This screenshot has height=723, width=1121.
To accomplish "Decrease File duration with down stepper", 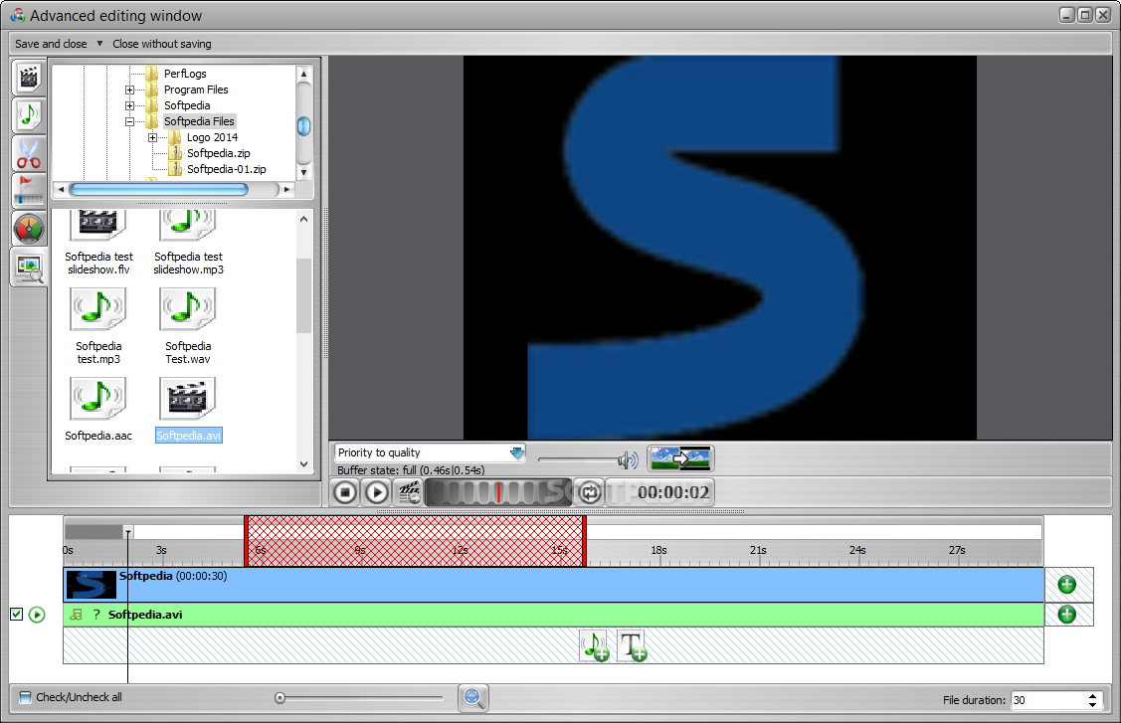I will coord(1092,704).
